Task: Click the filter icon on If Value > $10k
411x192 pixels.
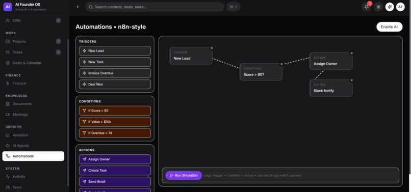Action: 85,122
